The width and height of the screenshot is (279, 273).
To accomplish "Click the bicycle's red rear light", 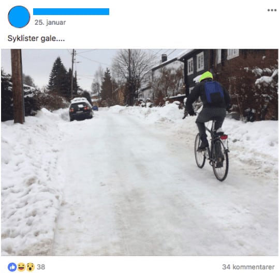I will click(x=224, y=137).
